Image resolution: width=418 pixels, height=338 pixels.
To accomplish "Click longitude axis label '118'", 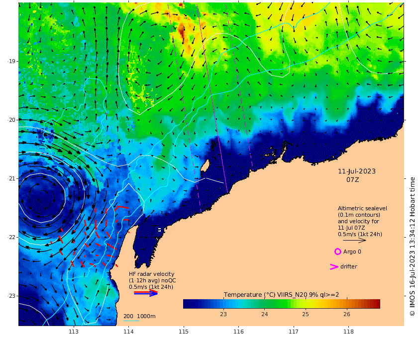I will (348, 332).
